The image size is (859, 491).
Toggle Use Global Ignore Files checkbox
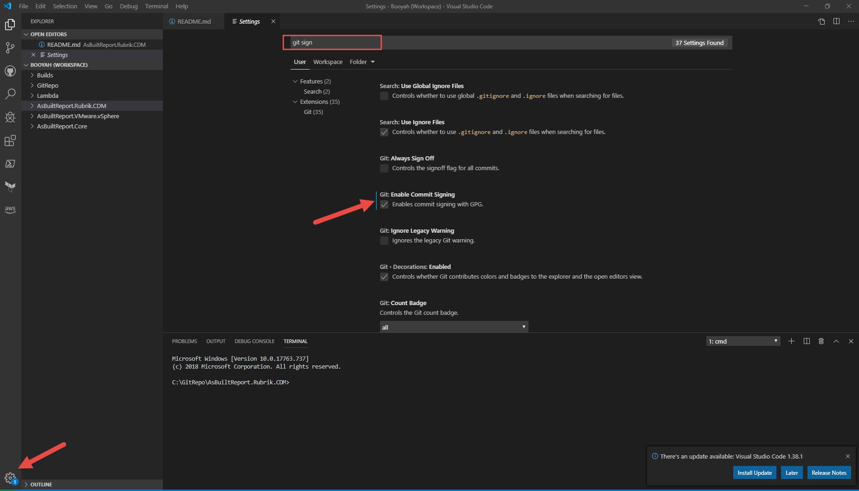384,96
